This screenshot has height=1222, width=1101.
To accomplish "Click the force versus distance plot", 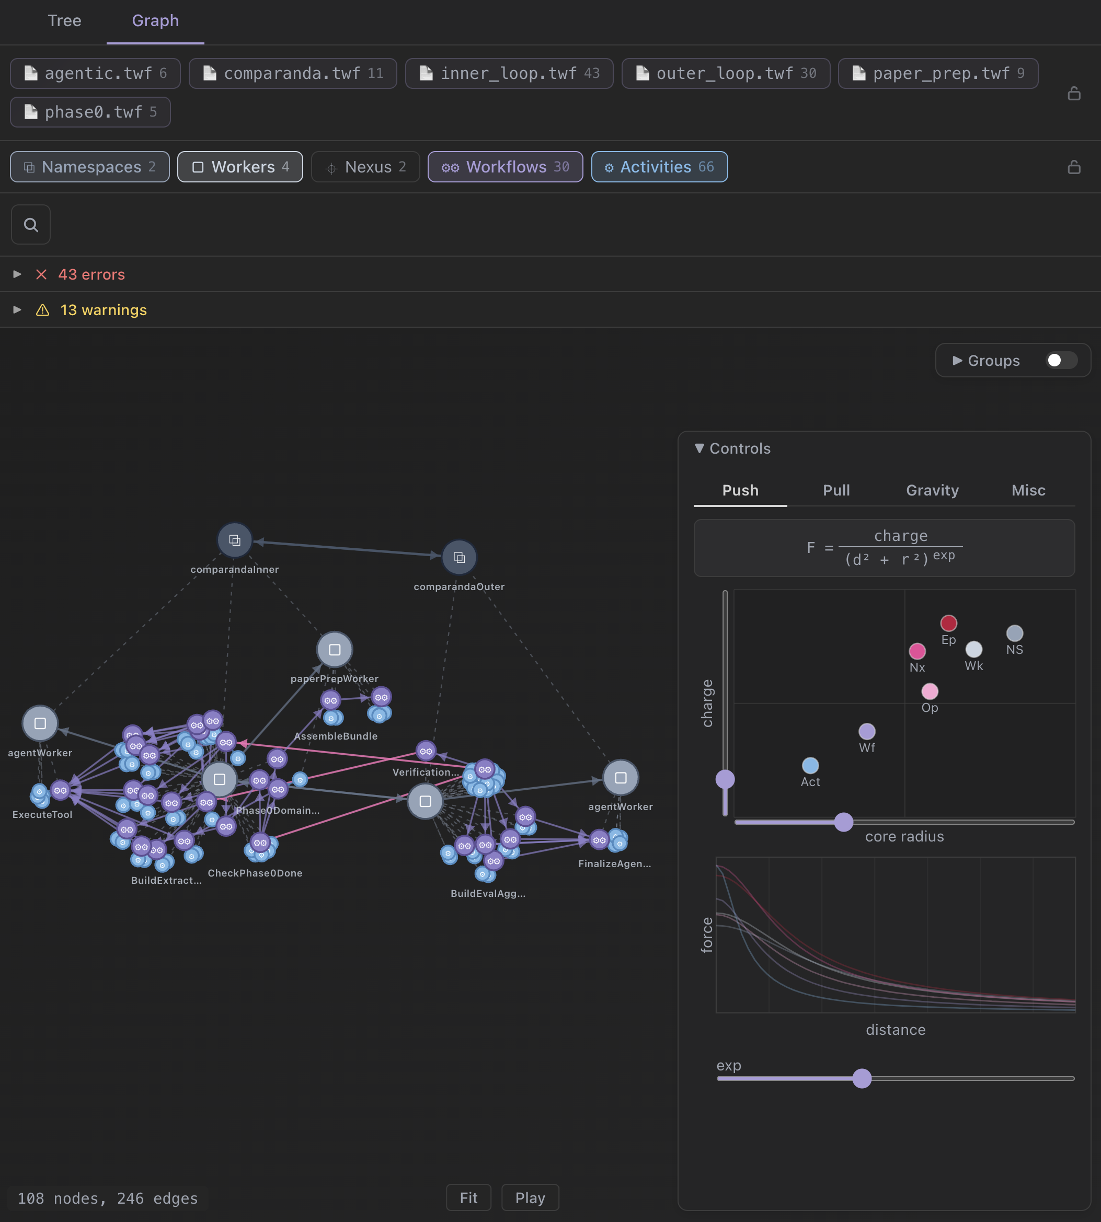I will pyautogui.click(x=896, y=935).
